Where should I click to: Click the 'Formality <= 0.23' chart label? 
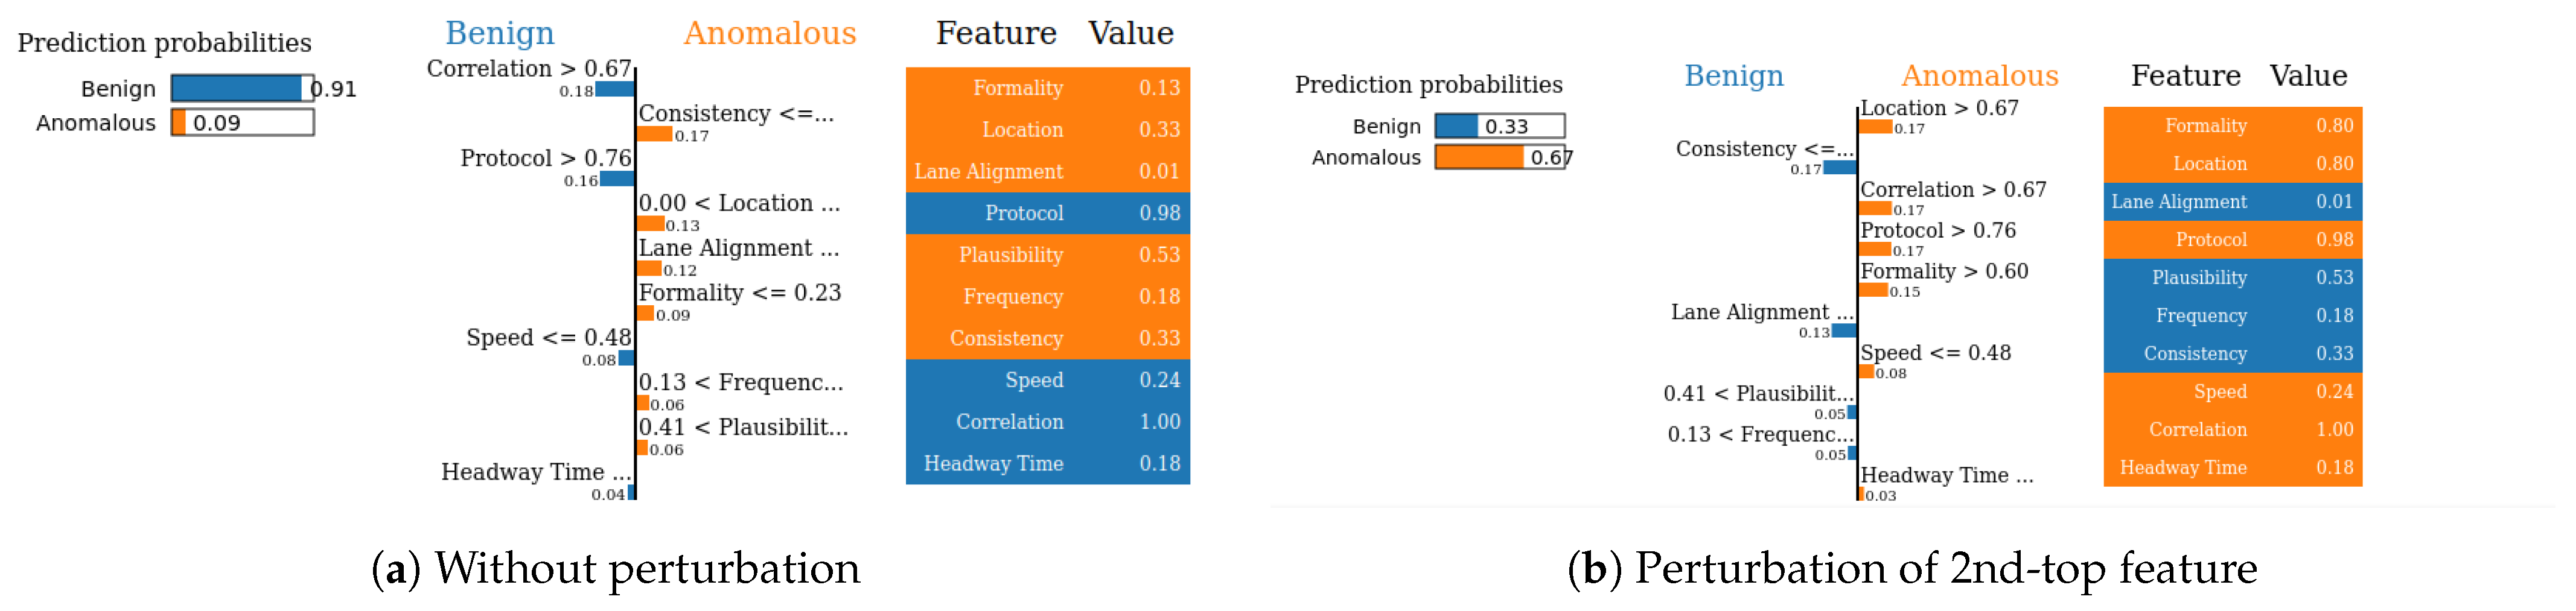739,293
